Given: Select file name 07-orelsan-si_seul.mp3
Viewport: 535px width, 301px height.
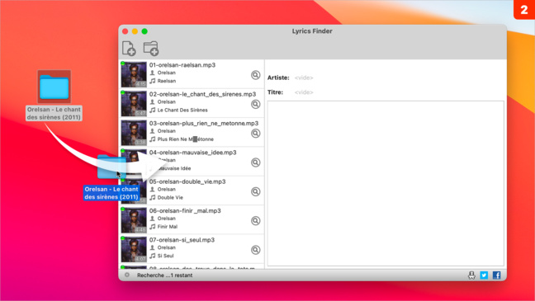Looking at the screenshot, I should (x=182, y=240).
